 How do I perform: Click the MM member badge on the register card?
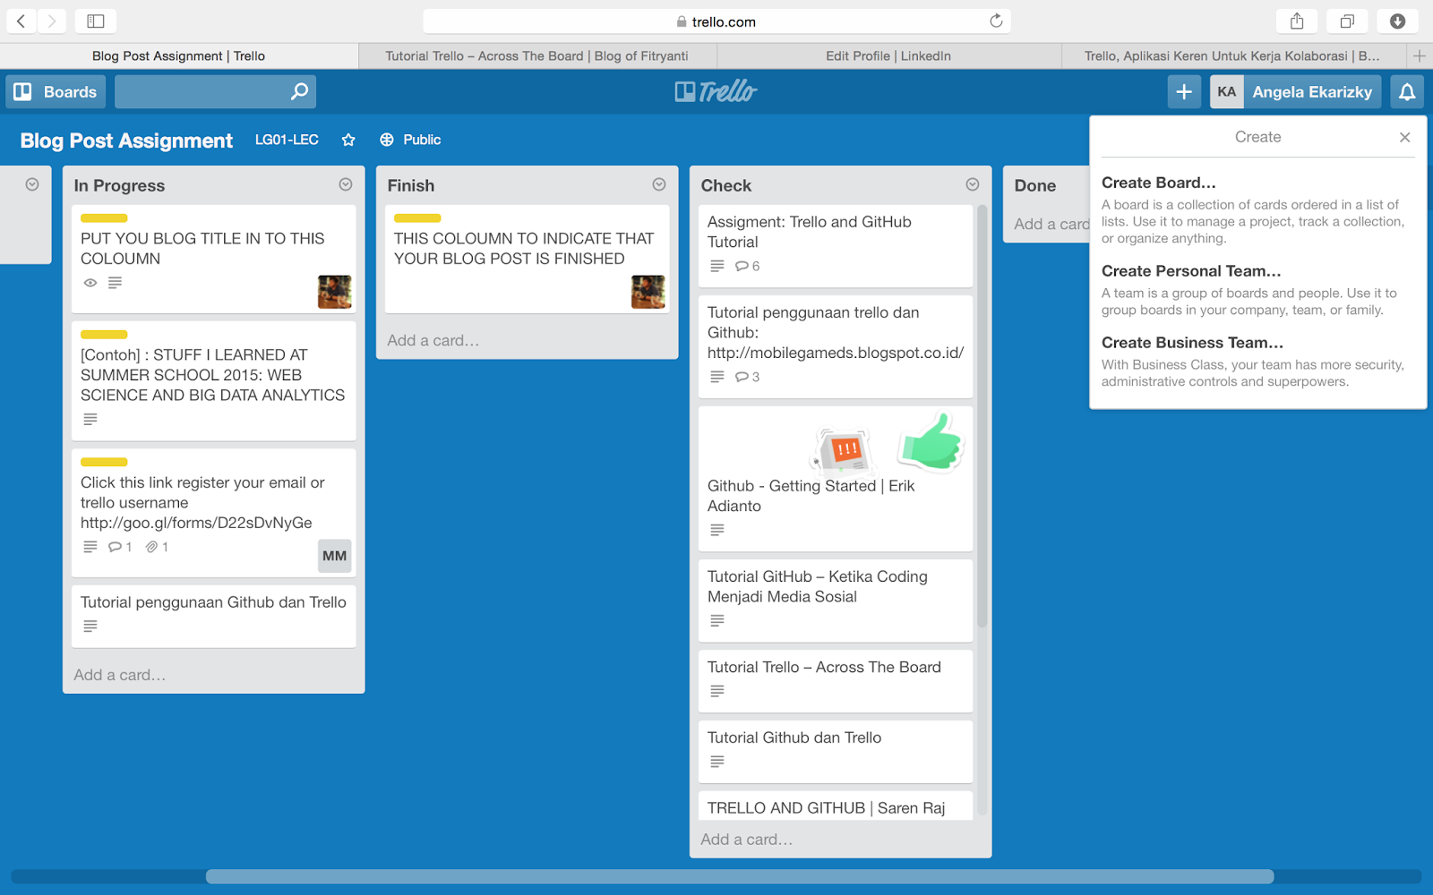click(x=334, y=556)
